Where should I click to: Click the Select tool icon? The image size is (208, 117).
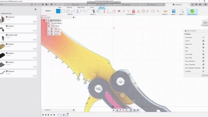point(182,11)
